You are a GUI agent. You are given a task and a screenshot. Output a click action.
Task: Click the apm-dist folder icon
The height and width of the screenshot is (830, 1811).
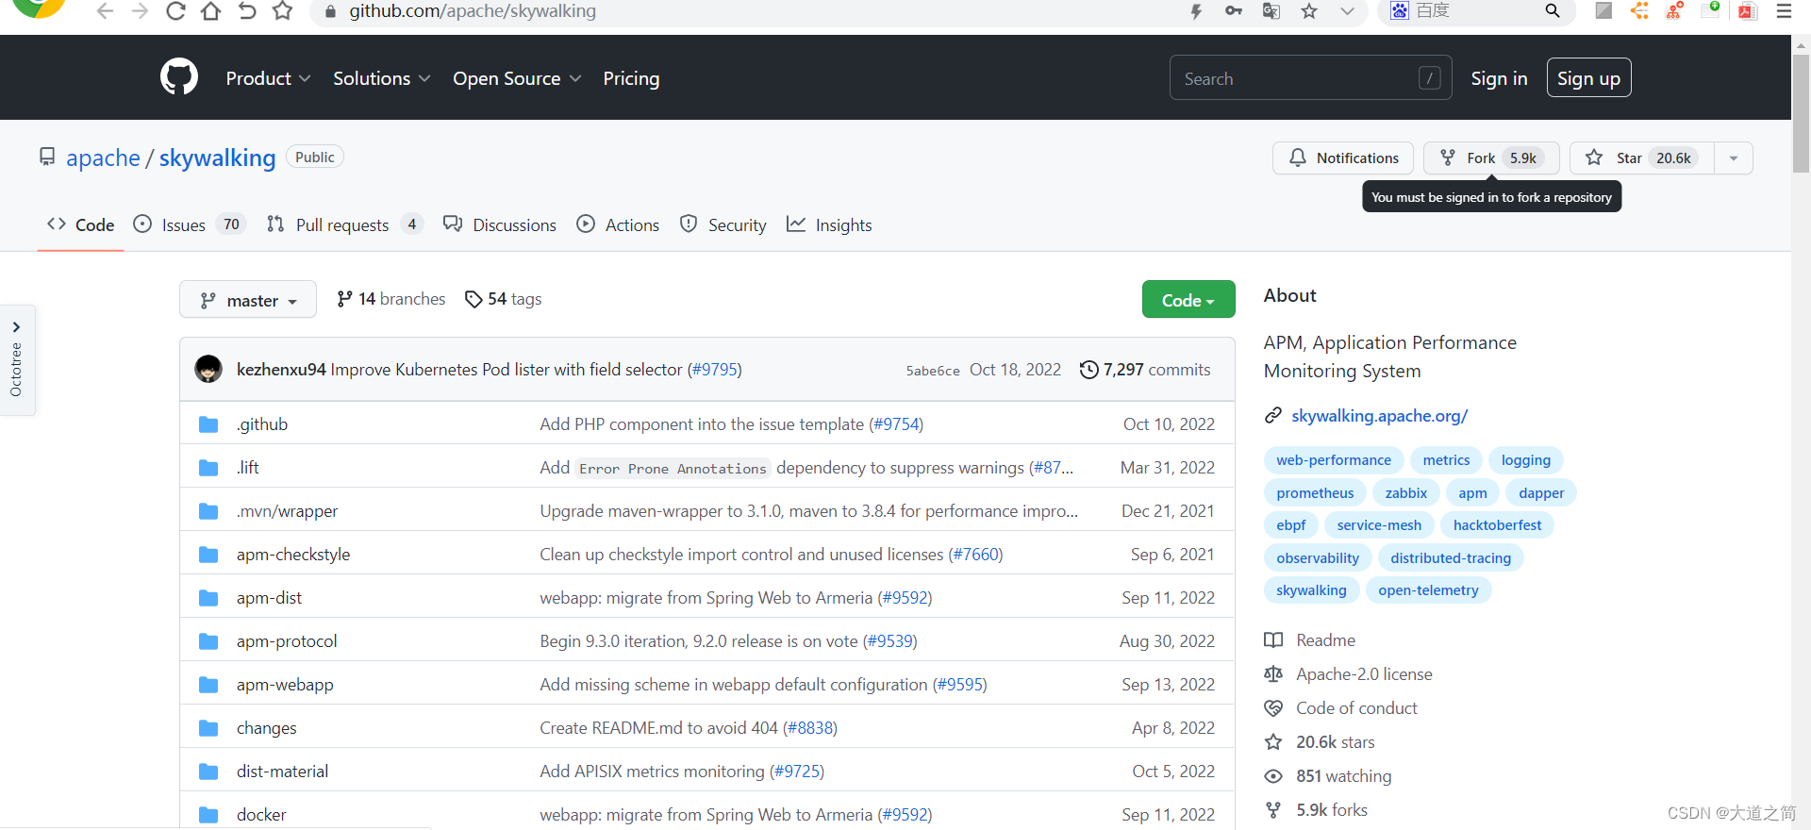tap(208, 598)
